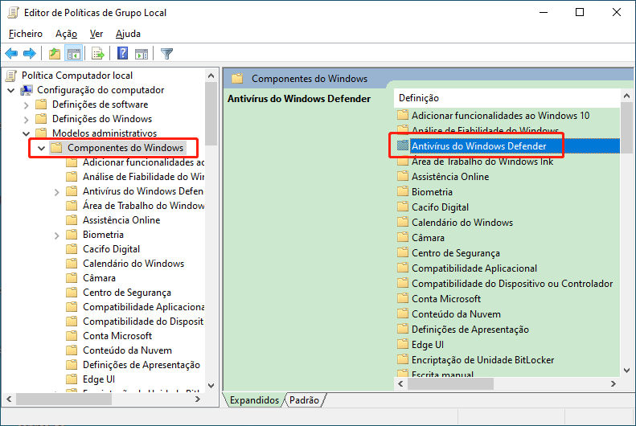Click the Up one level folder icon

55,53
